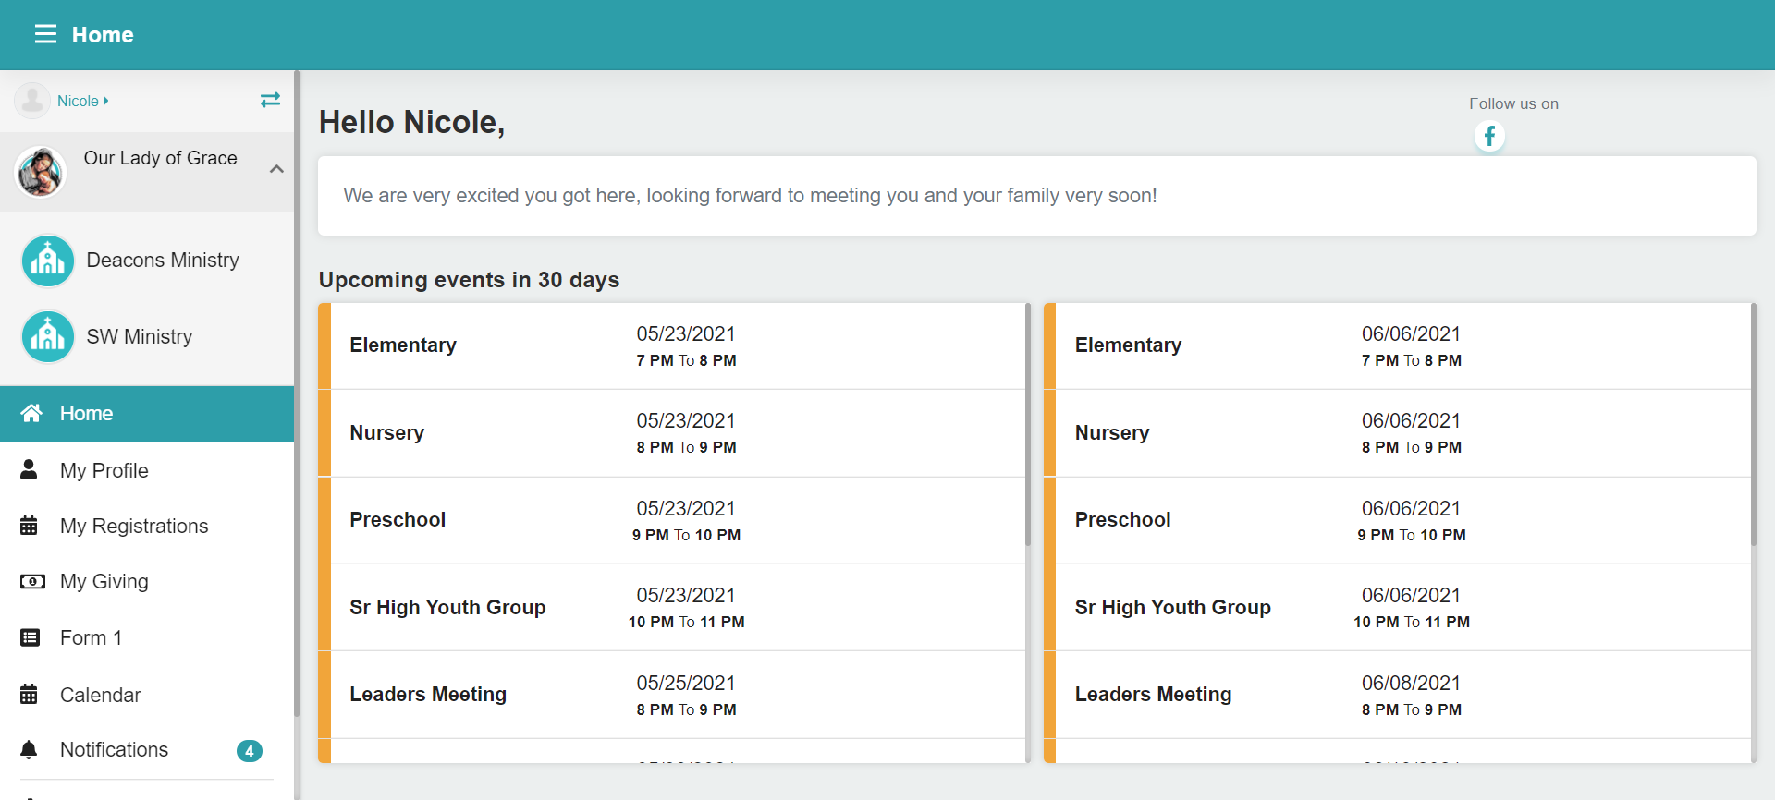
Task: Collapse the Our Lady of Grace section
Action: (276, 169)
